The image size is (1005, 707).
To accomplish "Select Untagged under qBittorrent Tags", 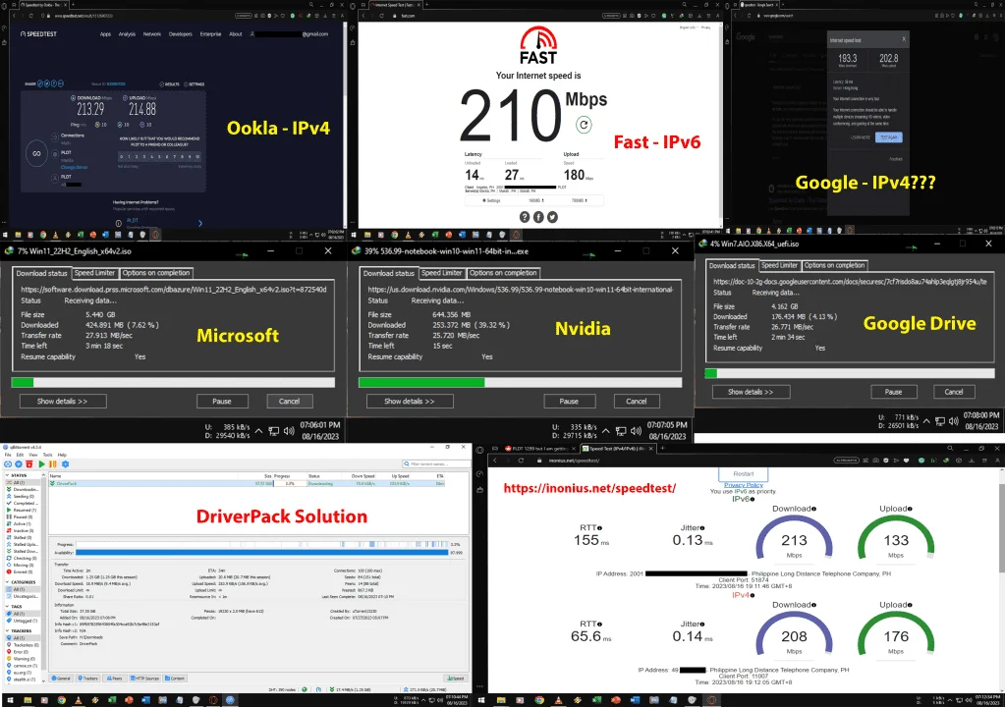I will click(x=22, y=621).
